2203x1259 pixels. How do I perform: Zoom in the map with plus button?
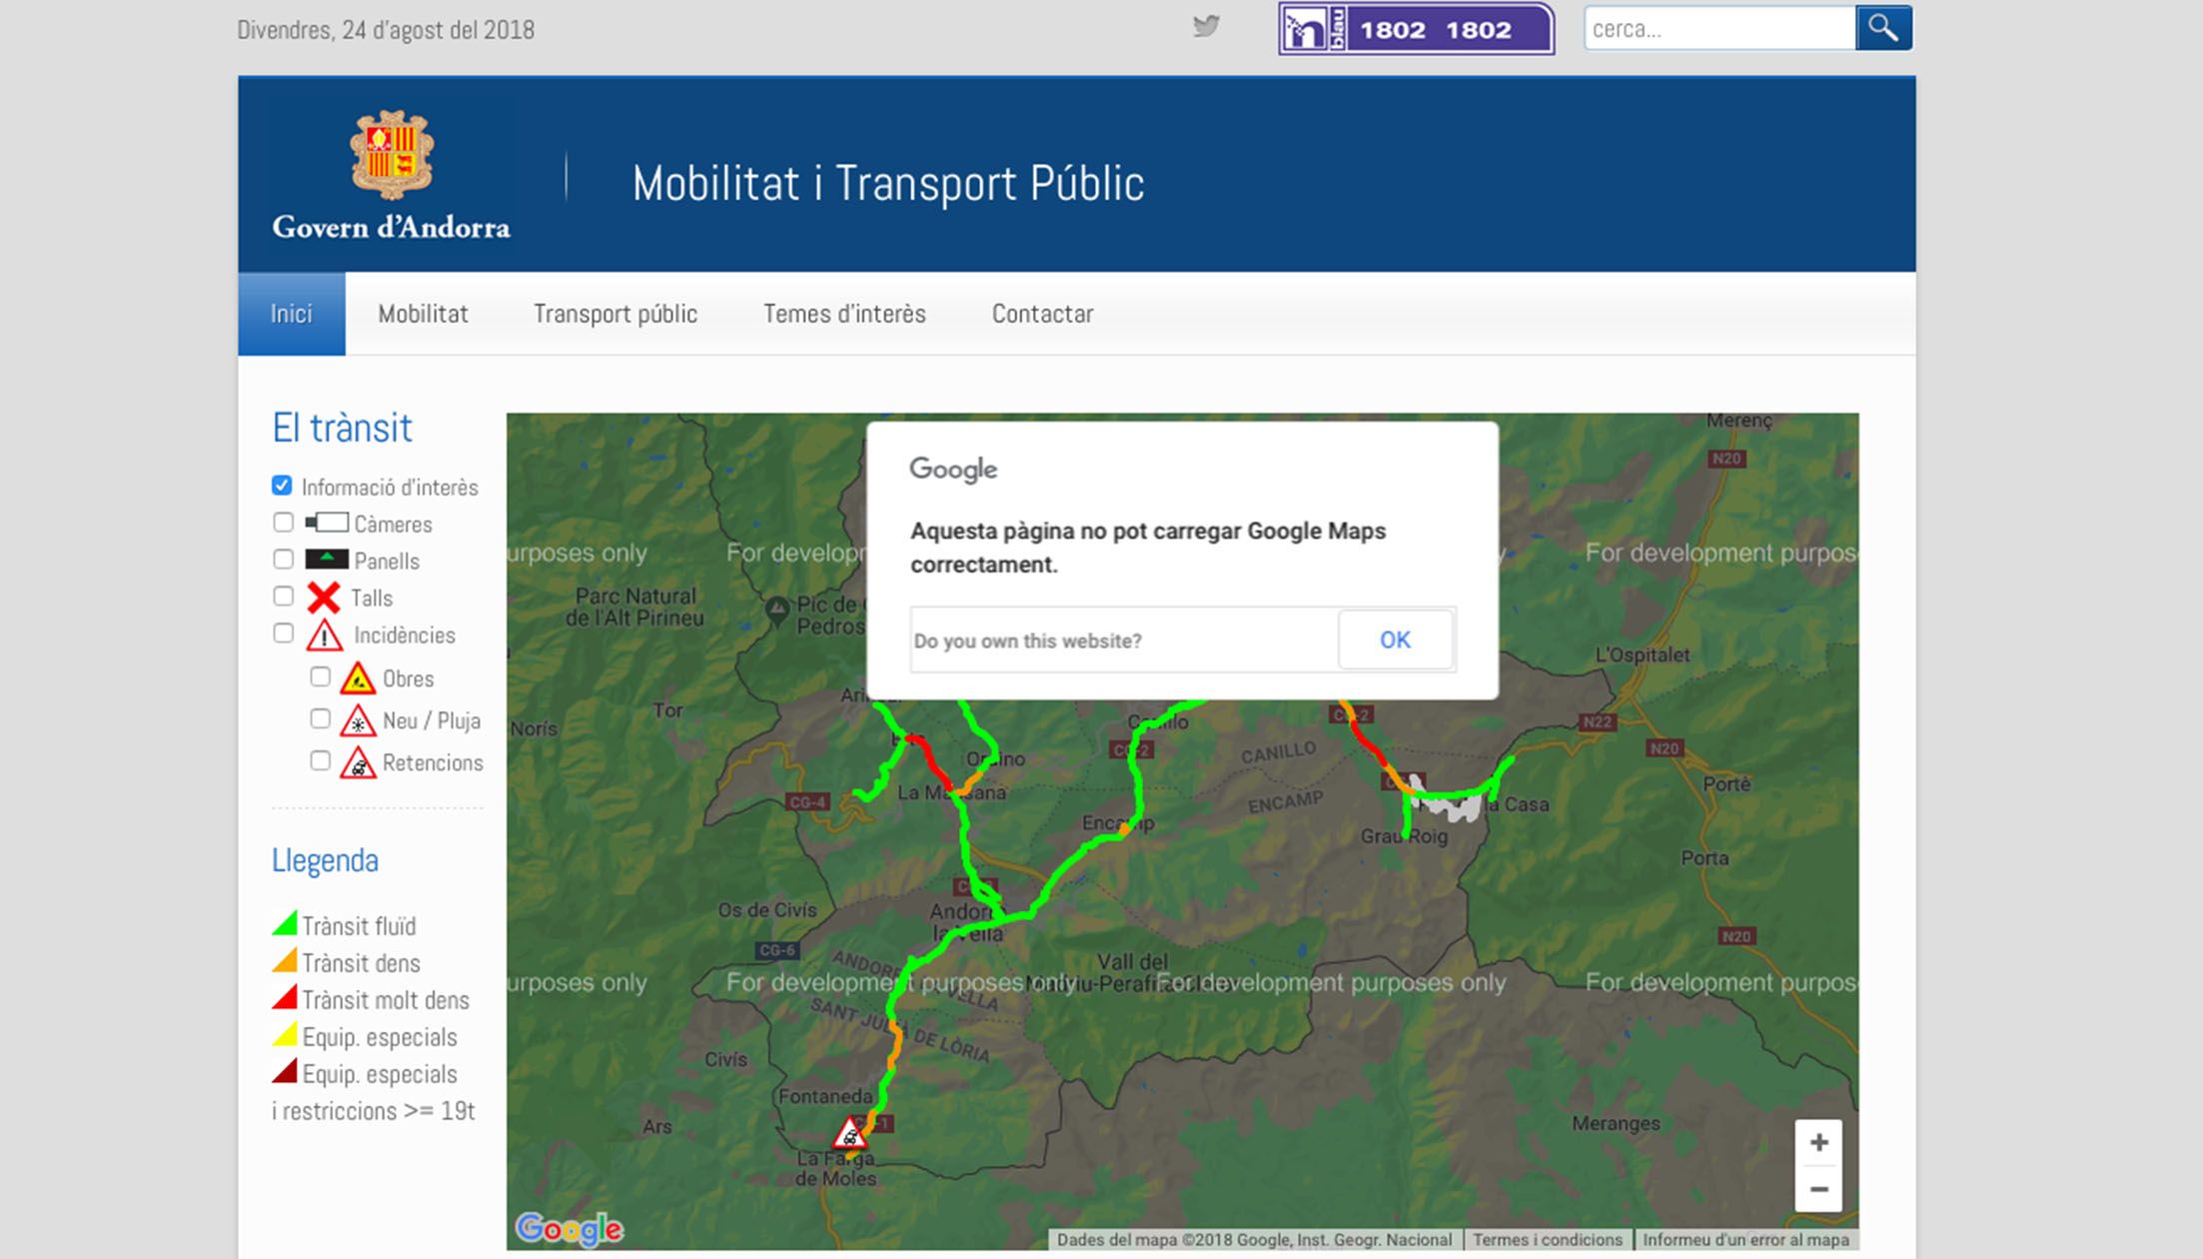point(1818,1142)
